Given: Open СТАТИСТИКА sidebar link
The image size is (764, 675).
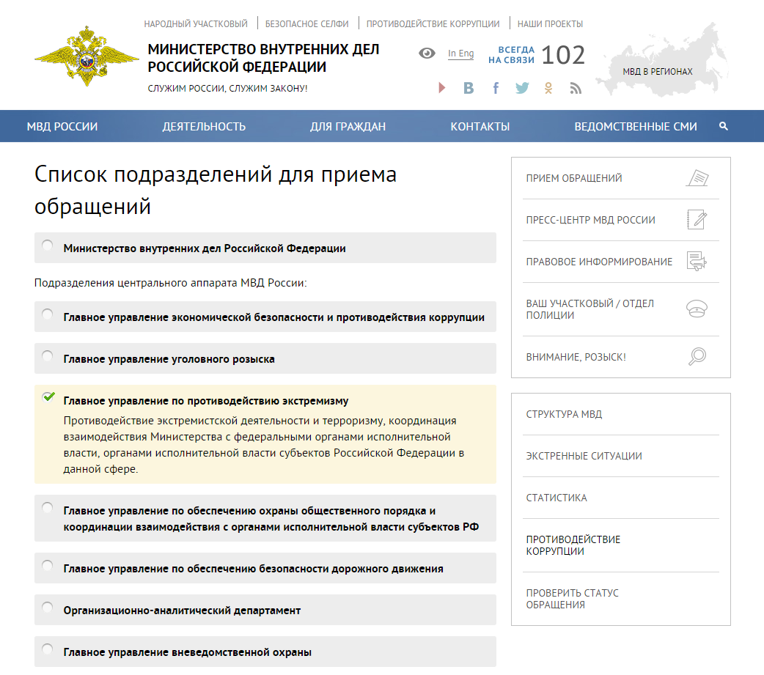Looking at the screenshot, I should 557,498.
